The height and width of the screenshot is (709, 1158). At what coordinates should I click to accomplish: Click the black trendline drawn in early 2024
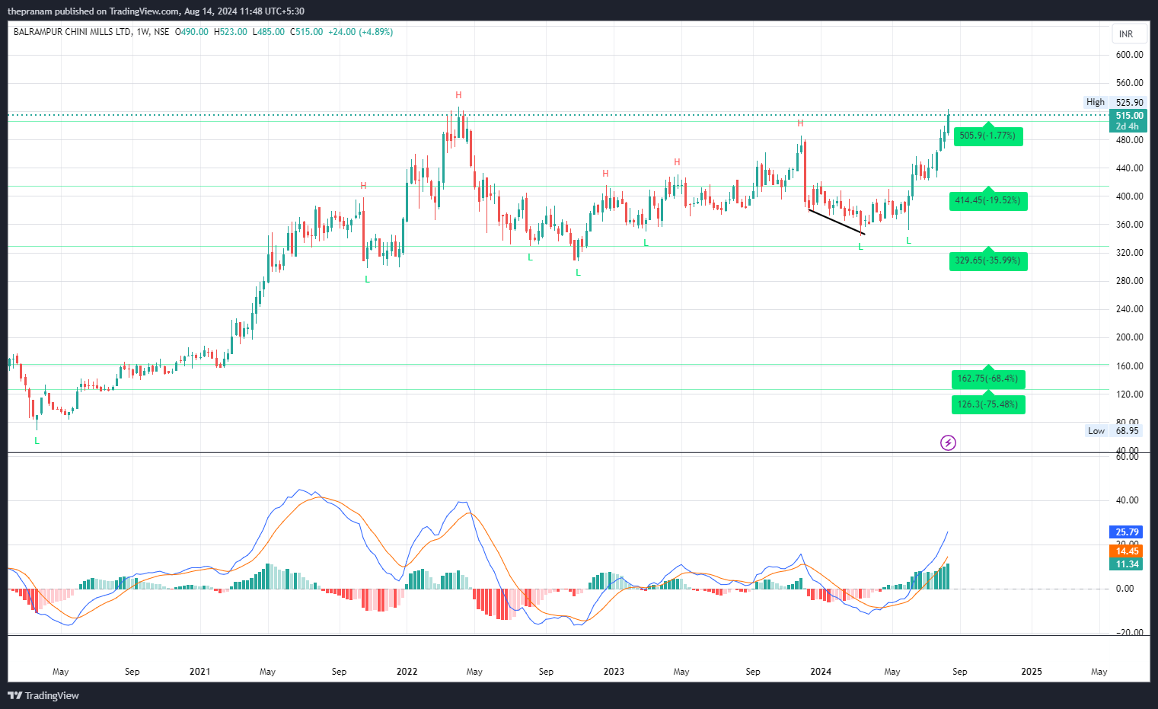point(836,221)
